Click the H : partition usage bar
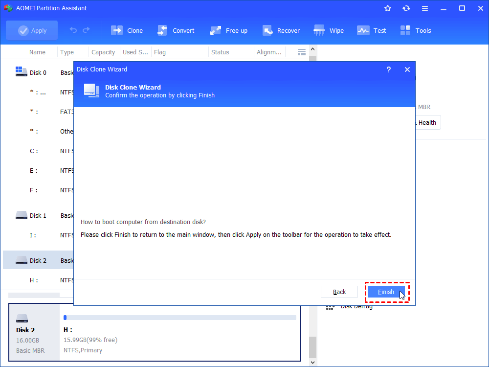 point(179,318)
